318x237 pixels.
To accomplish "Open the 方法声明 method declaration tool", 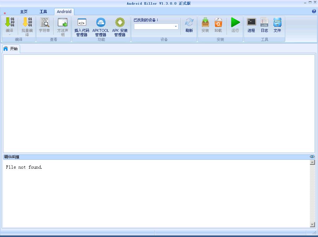I will click(62, 27).
